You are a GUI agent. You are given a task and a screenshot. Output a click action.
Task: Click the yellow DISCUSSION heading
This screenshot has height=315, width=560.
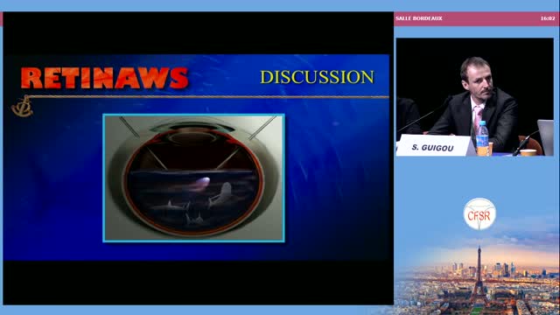(317, 77)
